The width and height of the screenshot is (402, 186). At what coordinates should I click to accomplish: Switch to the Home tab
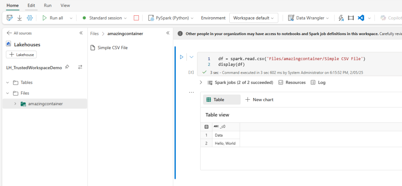tap(13, 5)
